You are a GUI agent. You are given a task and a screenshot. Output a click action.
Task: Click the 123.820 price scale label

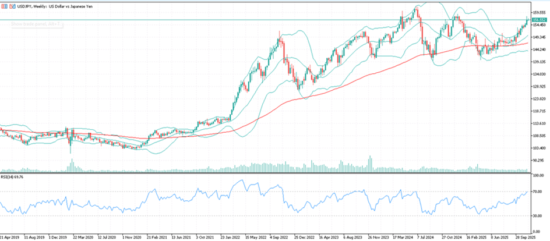point(540,99)
